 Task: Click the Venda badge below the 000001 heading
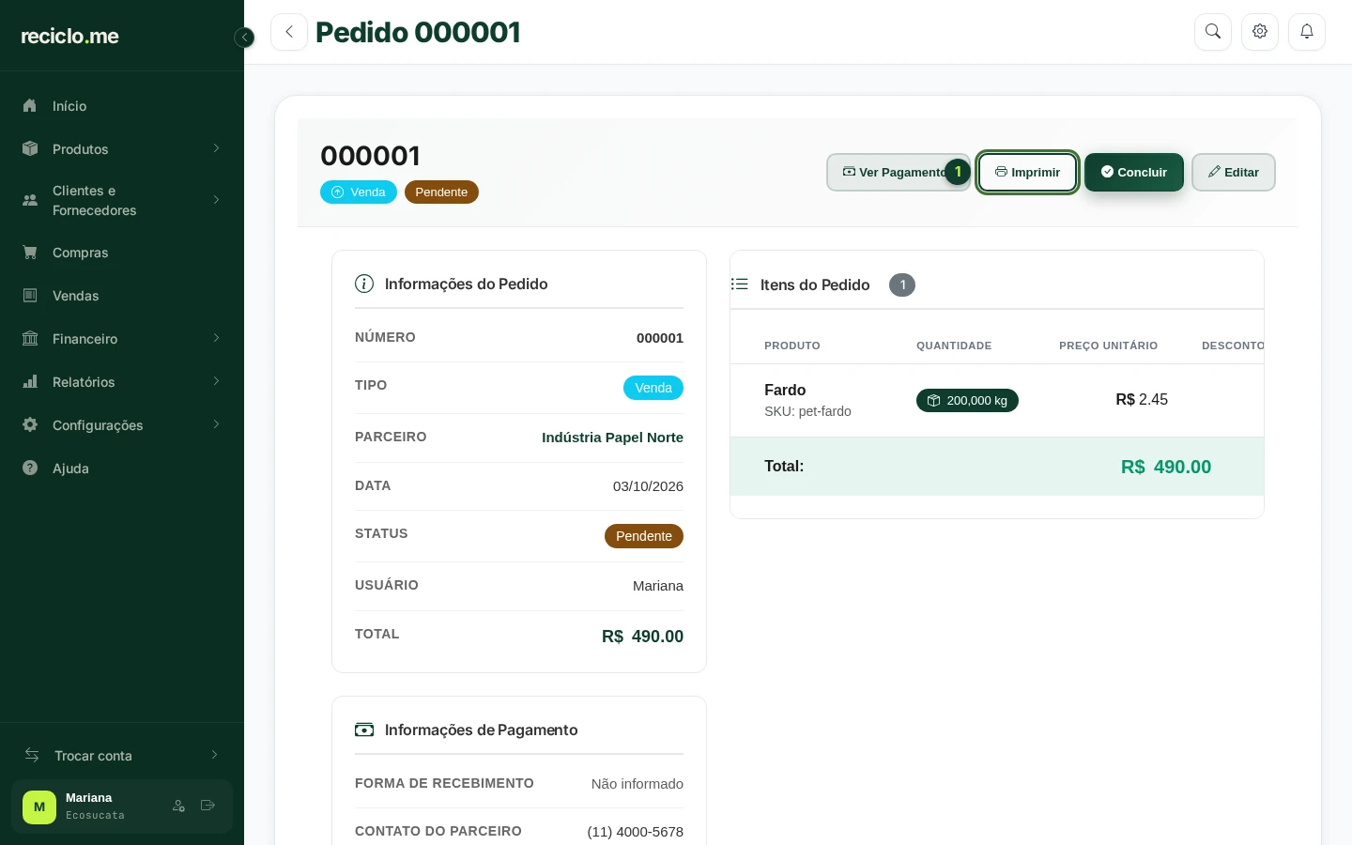359,192
